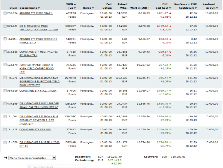Click the WKN column sort arrow
Screen dimensions: 223x168
coord(75,4)
